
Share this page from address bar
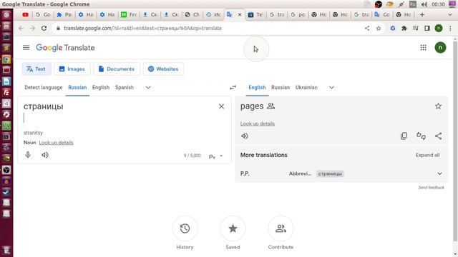(x=367, y=29)
